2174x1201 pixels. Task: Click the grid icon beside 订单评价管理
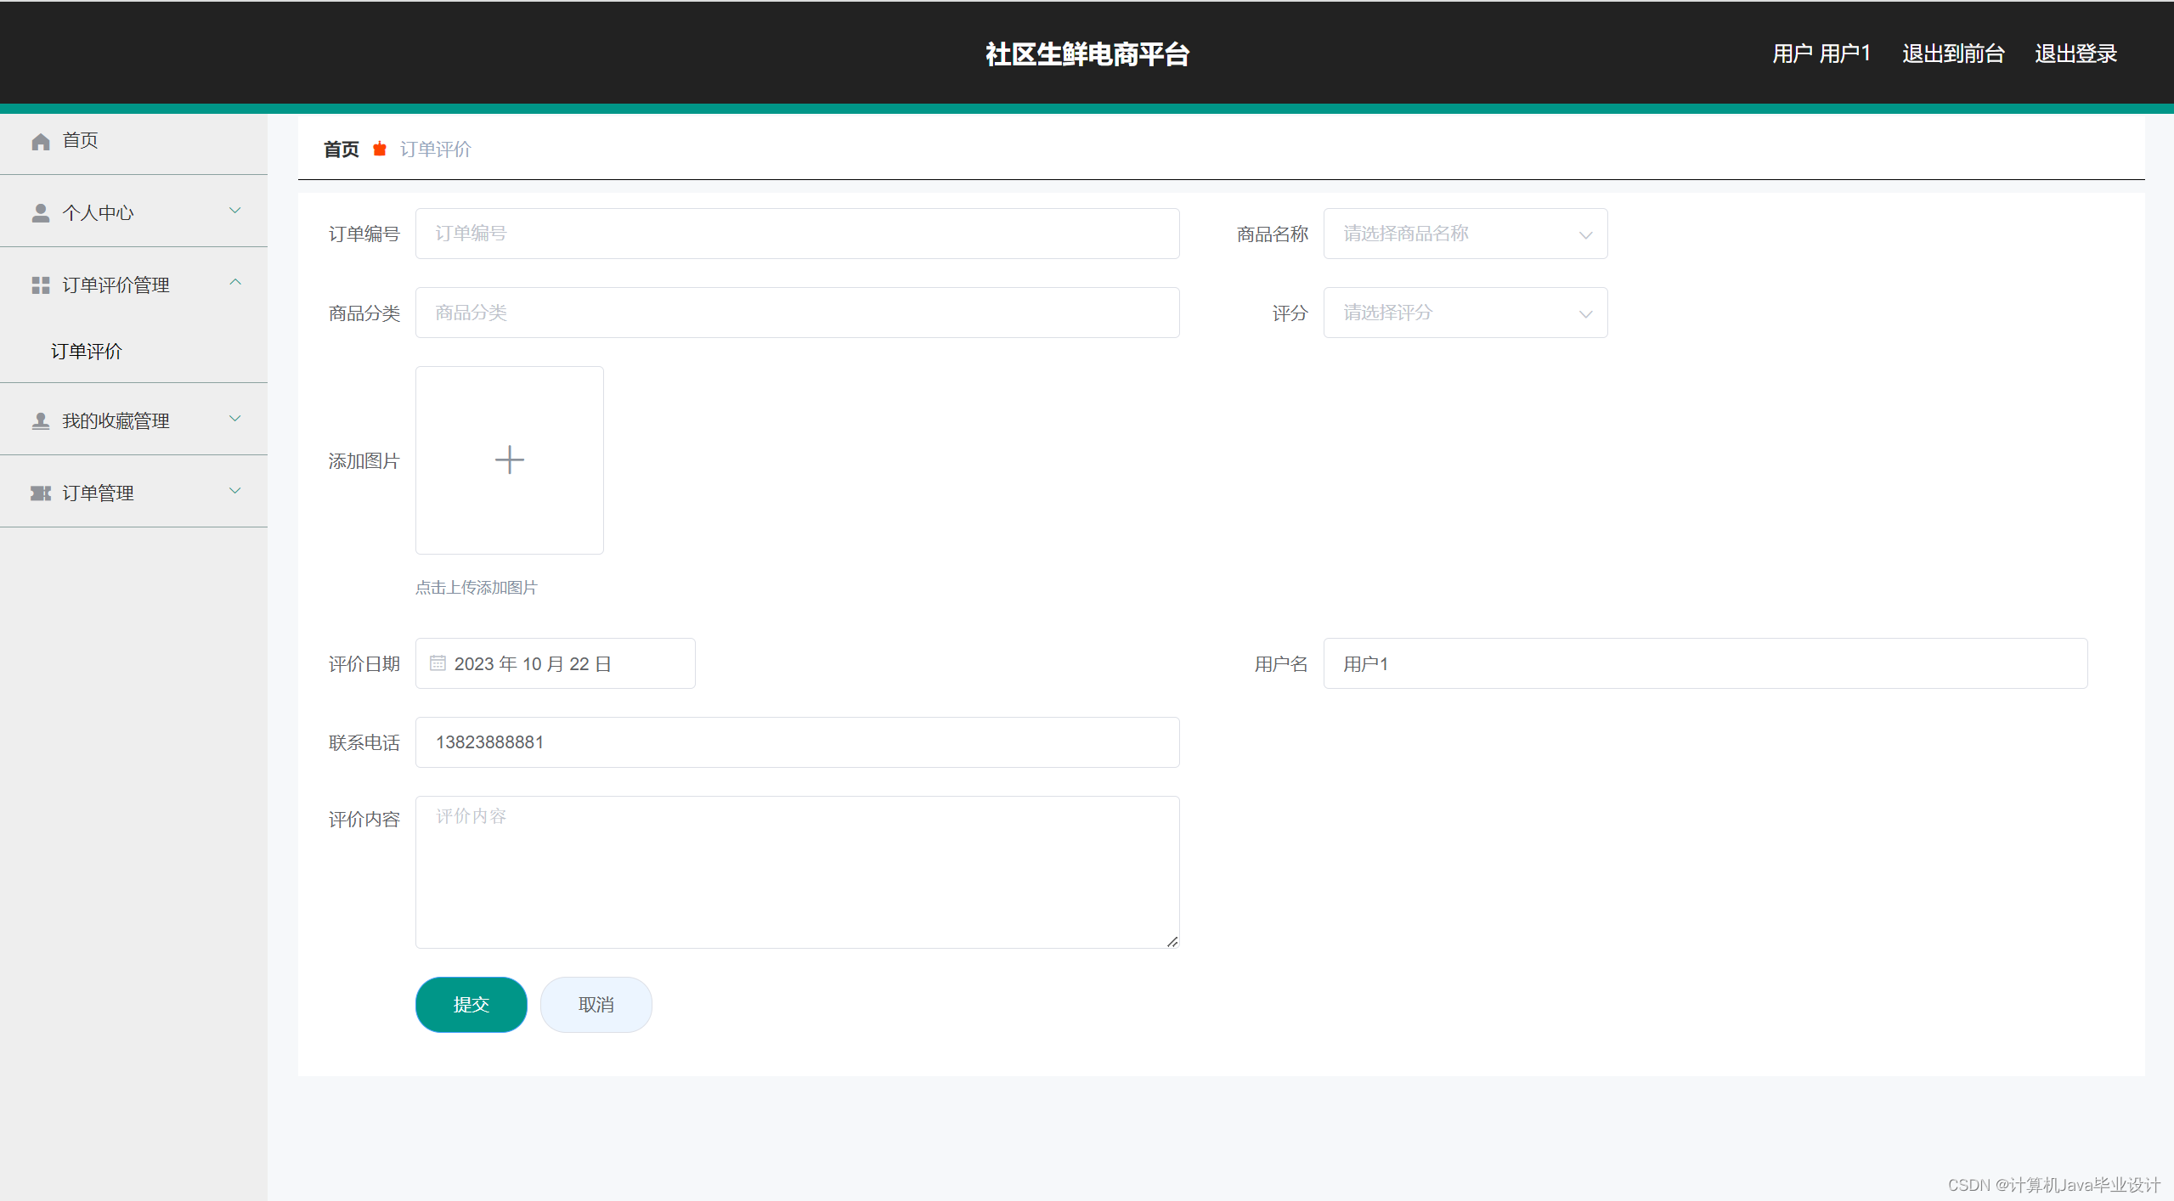(x=41, y=285)
